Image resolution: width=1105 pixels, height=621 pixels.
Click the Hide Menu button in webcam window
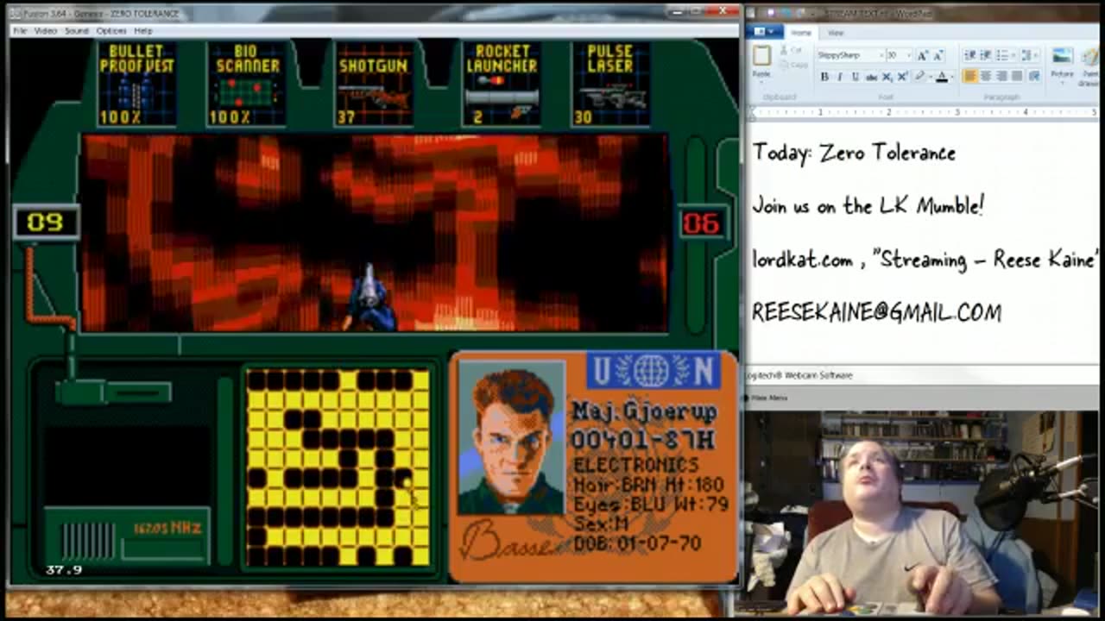click(x=767, y=398)
